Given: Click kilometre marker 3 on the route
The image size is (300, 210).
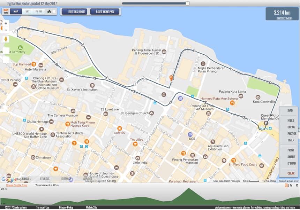Looking at the screenshot, I should 135,84.
